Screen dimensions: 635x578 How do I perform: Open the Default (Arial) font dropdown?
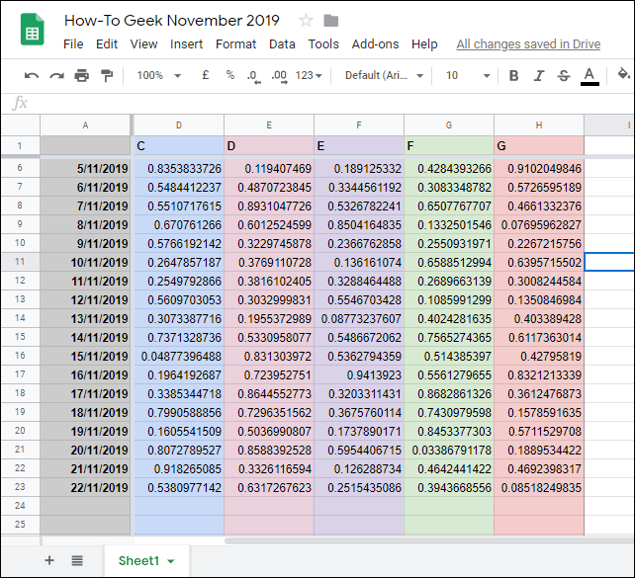tap(385, 76)
